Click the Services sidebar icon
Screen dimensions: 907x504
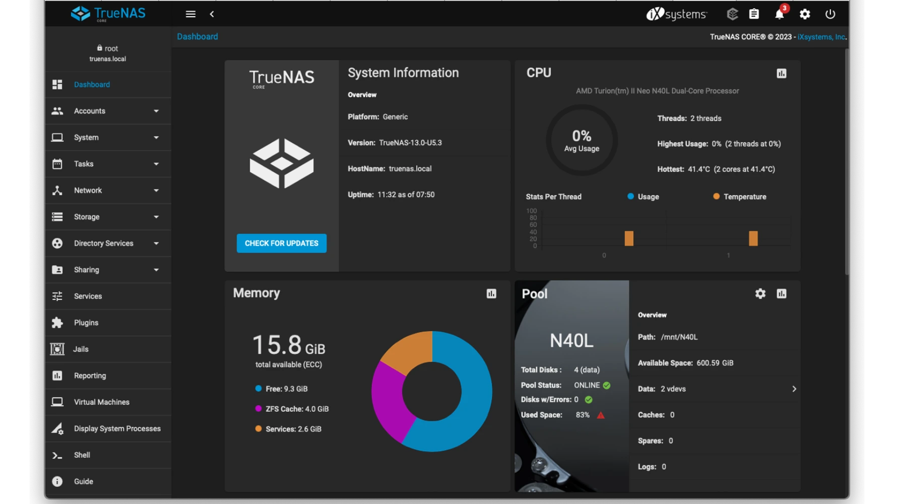point(57,296)
